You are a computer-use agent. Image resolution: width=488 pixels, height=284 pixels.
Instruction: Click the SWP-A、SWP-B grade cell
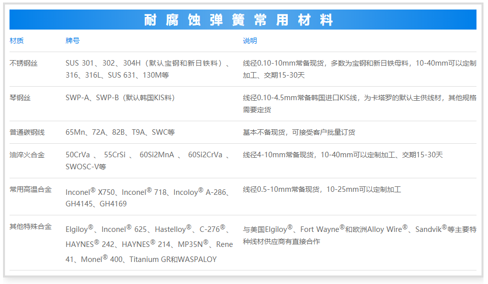pyautogui.click(x=120, y=98)
